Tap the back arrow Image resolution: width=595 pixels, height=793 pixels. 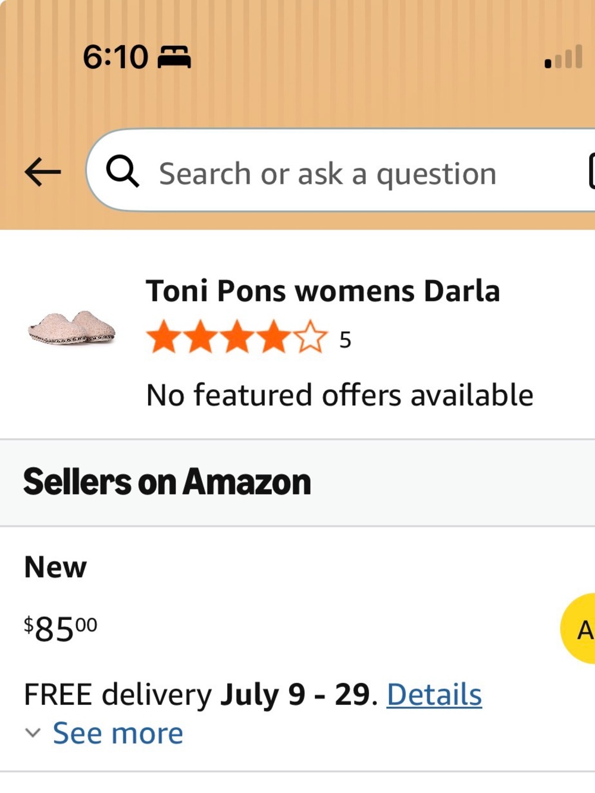(x=42, y=173)
